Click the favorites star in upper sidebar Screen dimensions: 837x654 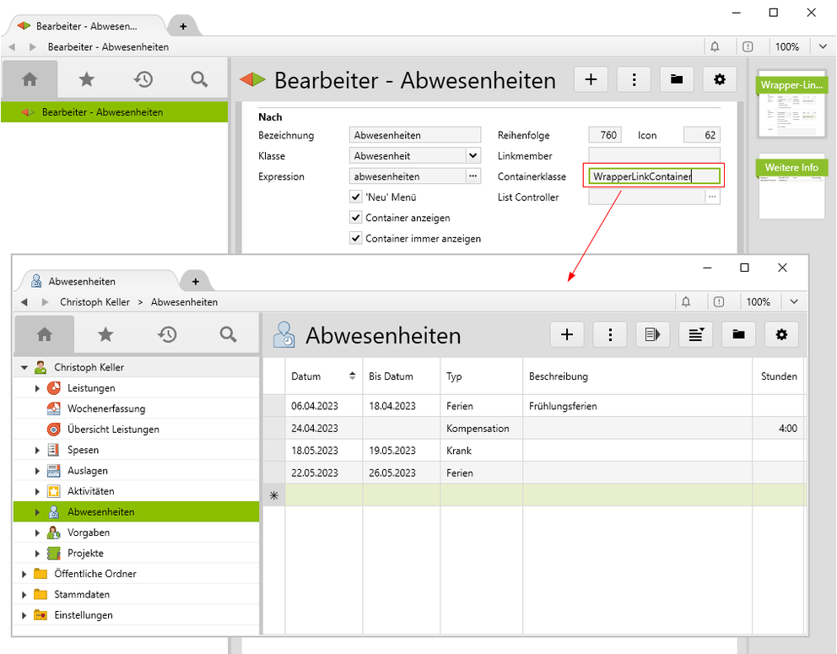(86, 79)
